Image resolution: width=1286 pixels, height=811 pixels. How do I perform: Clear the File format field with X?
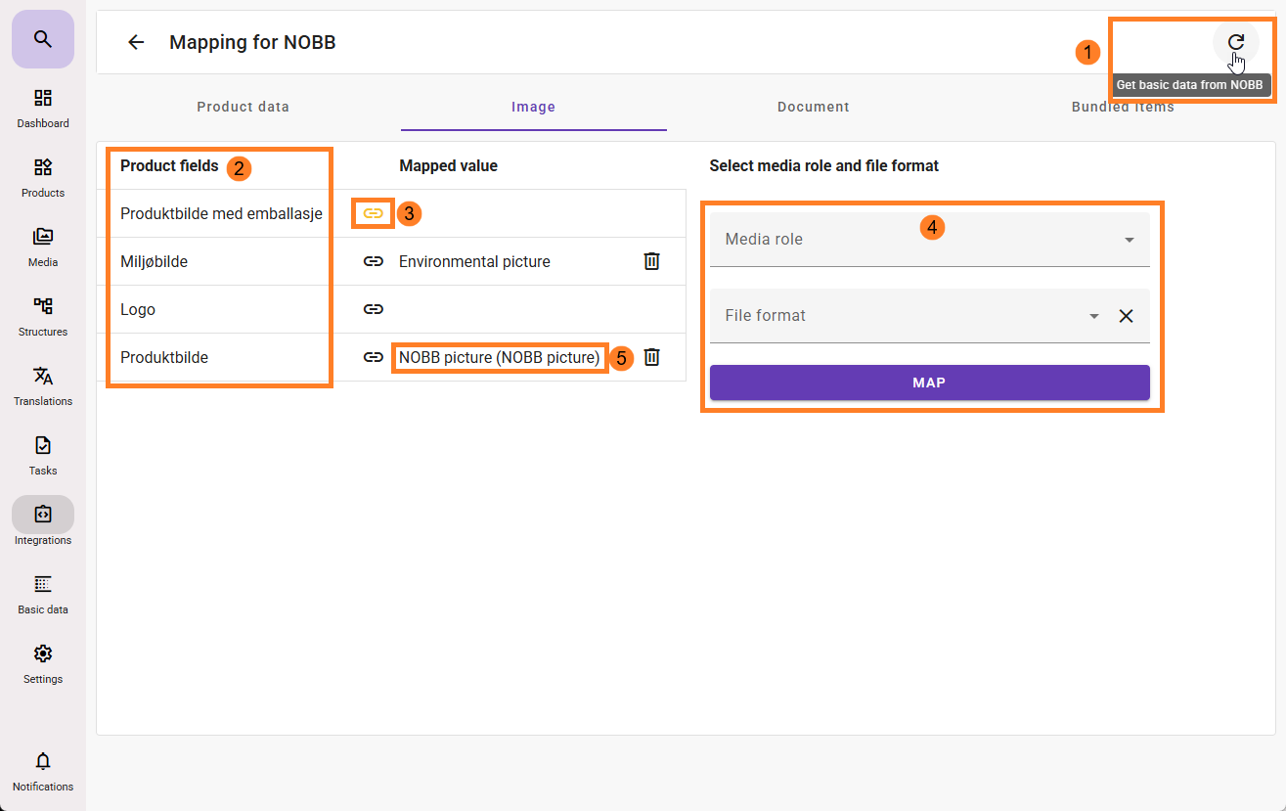[x=1126, y=316]
